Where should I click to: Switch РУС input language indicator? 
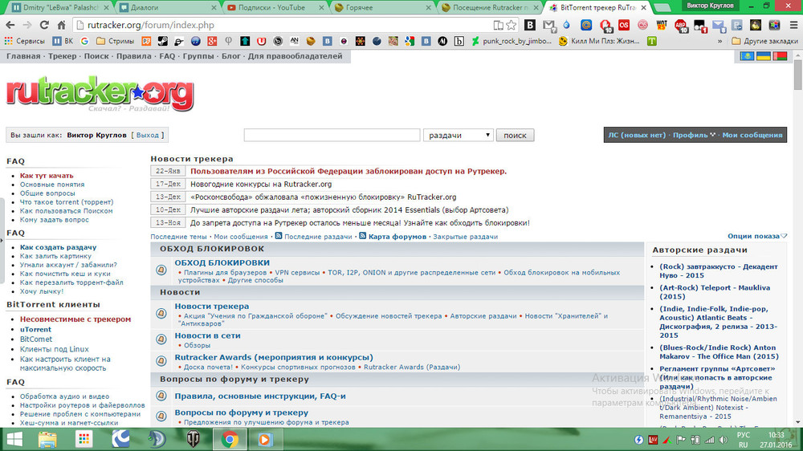[x=743, y=440]
